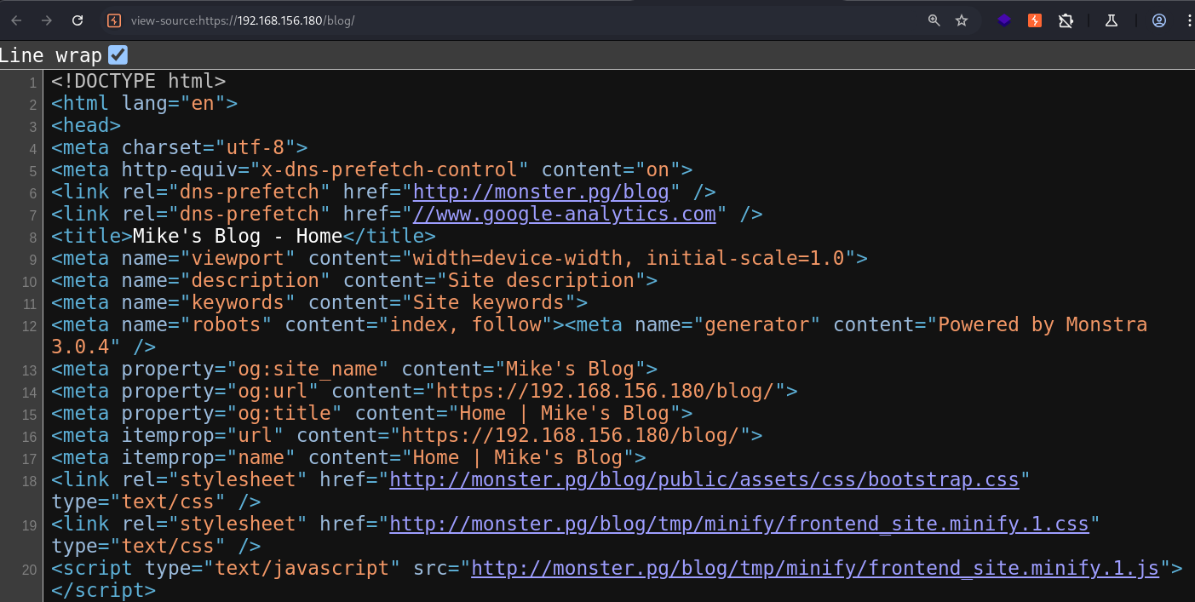Screen dimensions: 1195x602
Task: Open the //www.google-analytics.com link
Action: click(x=564, y=214)
